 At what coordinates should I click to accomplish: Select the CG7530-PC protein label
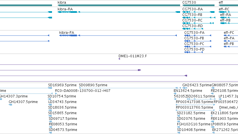[x=194, y=44]
